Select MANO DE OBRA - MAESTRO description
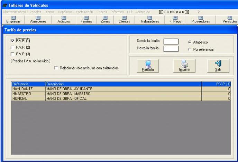This screenshot has height=162, width=238. [x=123, y=94]
